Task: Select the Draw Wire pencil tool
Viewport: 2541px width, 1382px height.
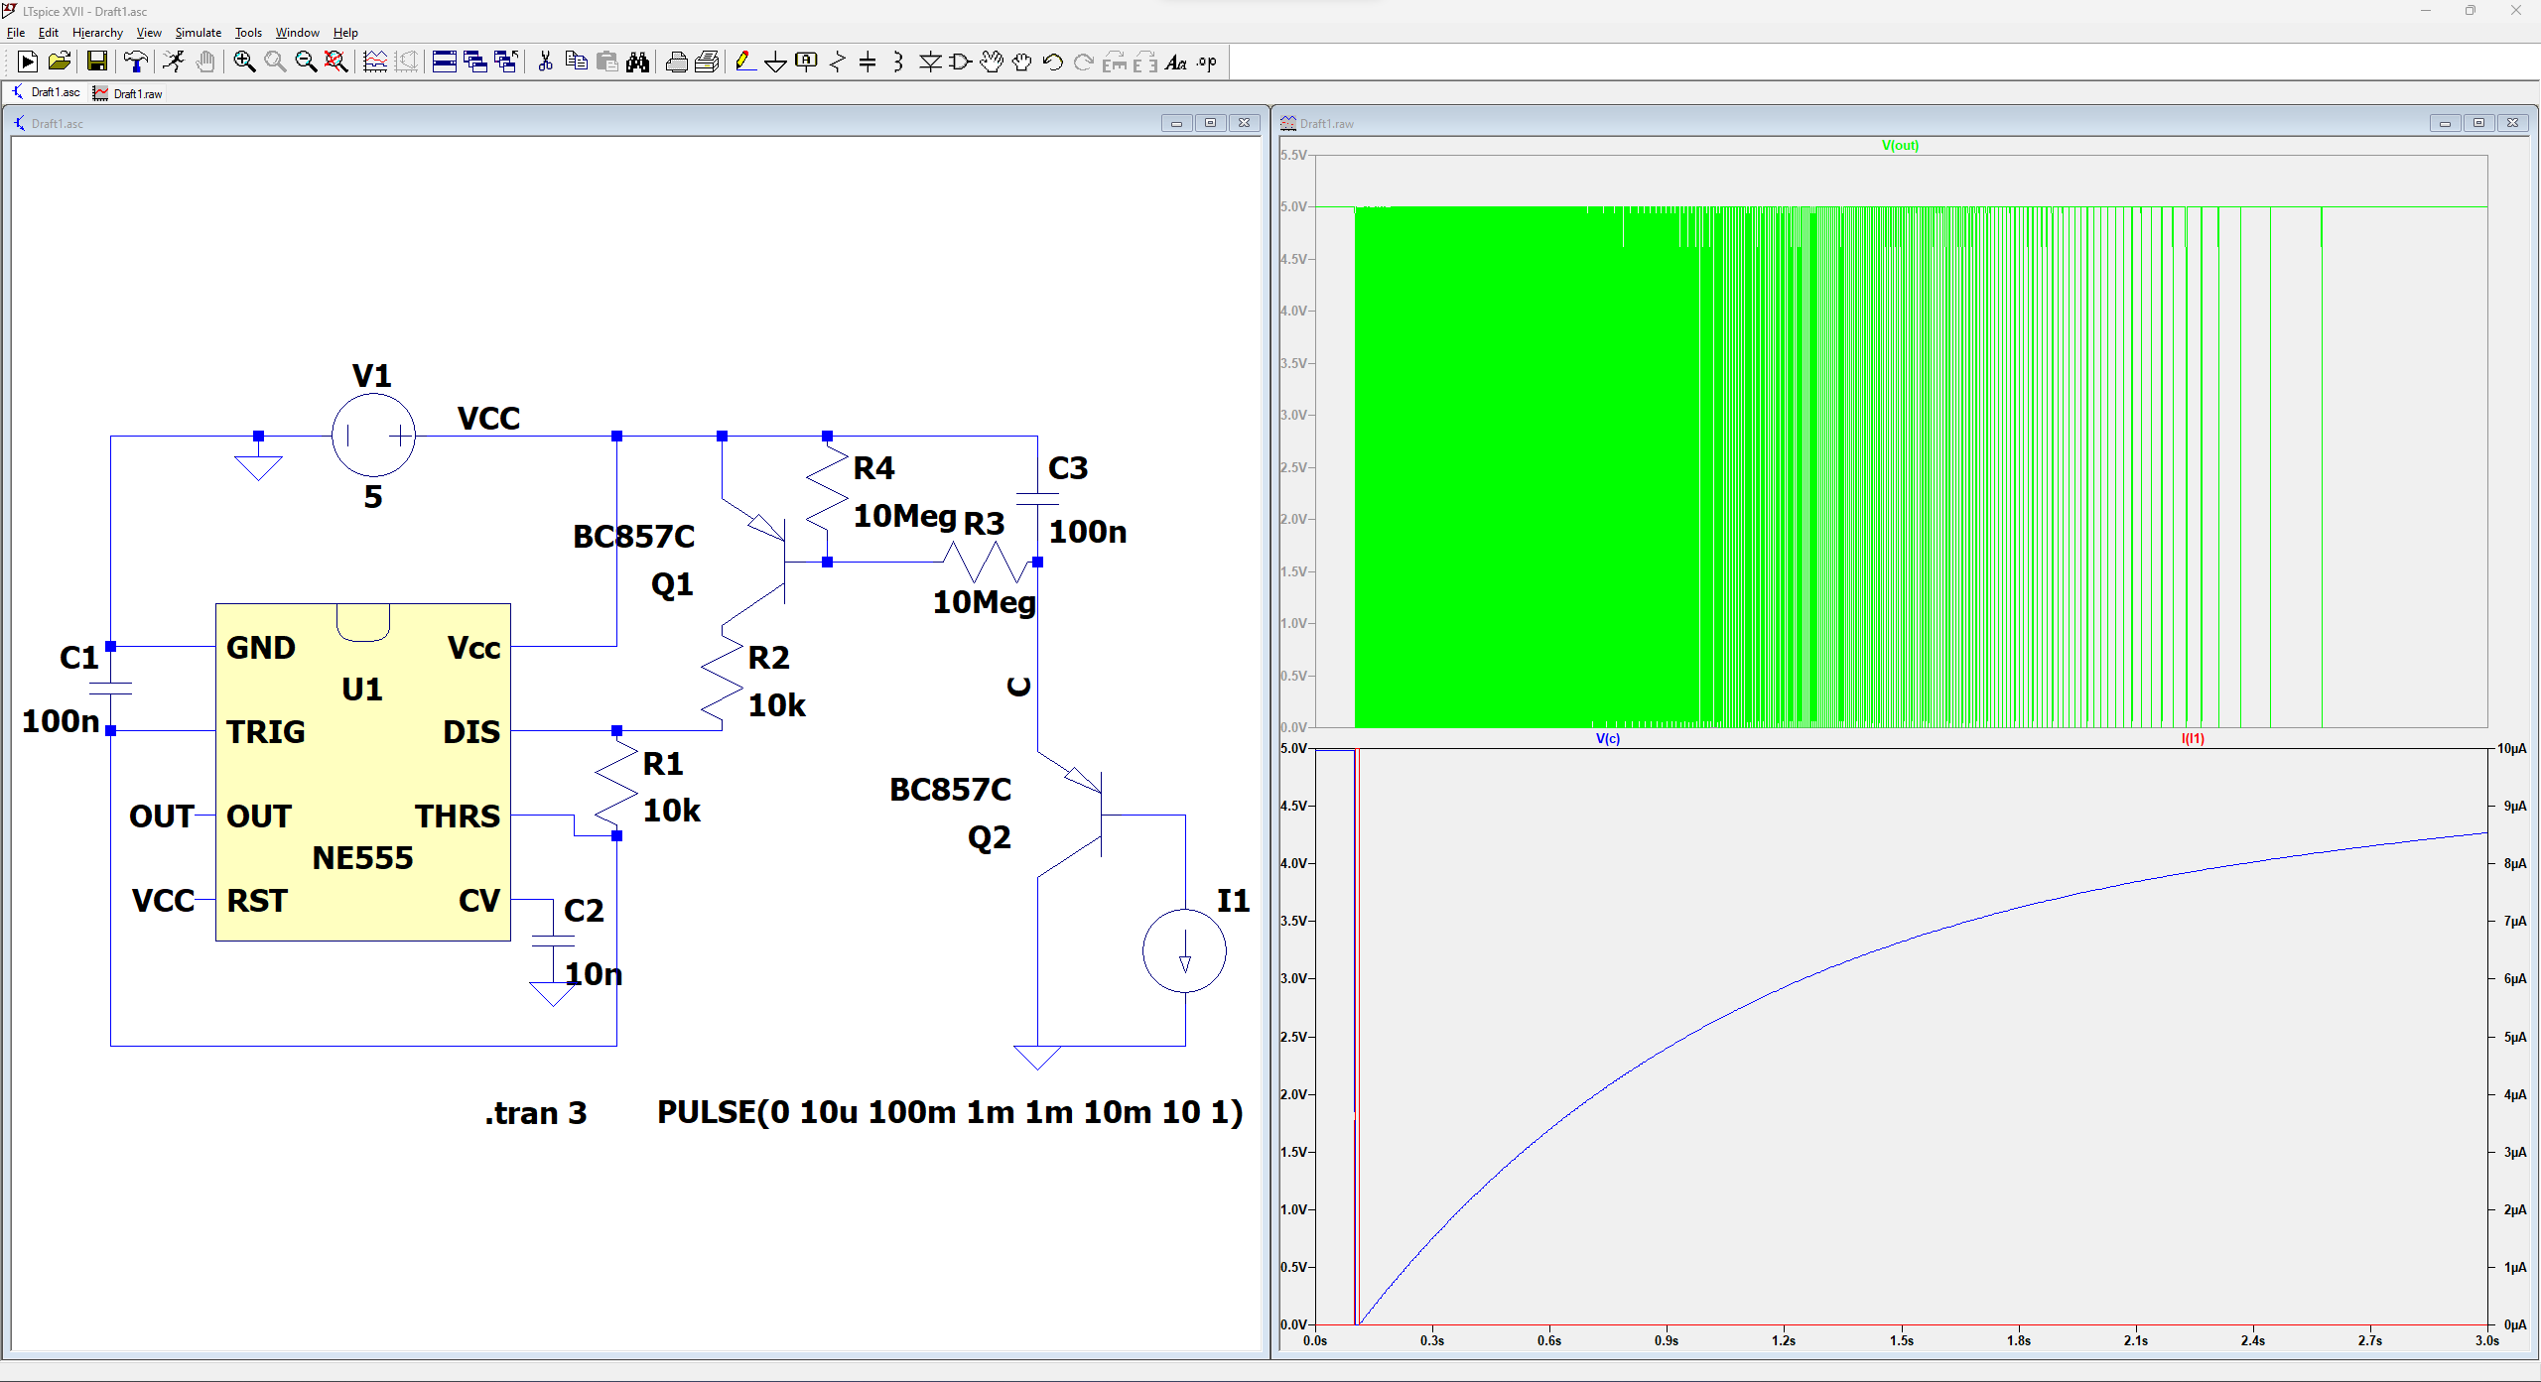Action: (x=745, y=62)
